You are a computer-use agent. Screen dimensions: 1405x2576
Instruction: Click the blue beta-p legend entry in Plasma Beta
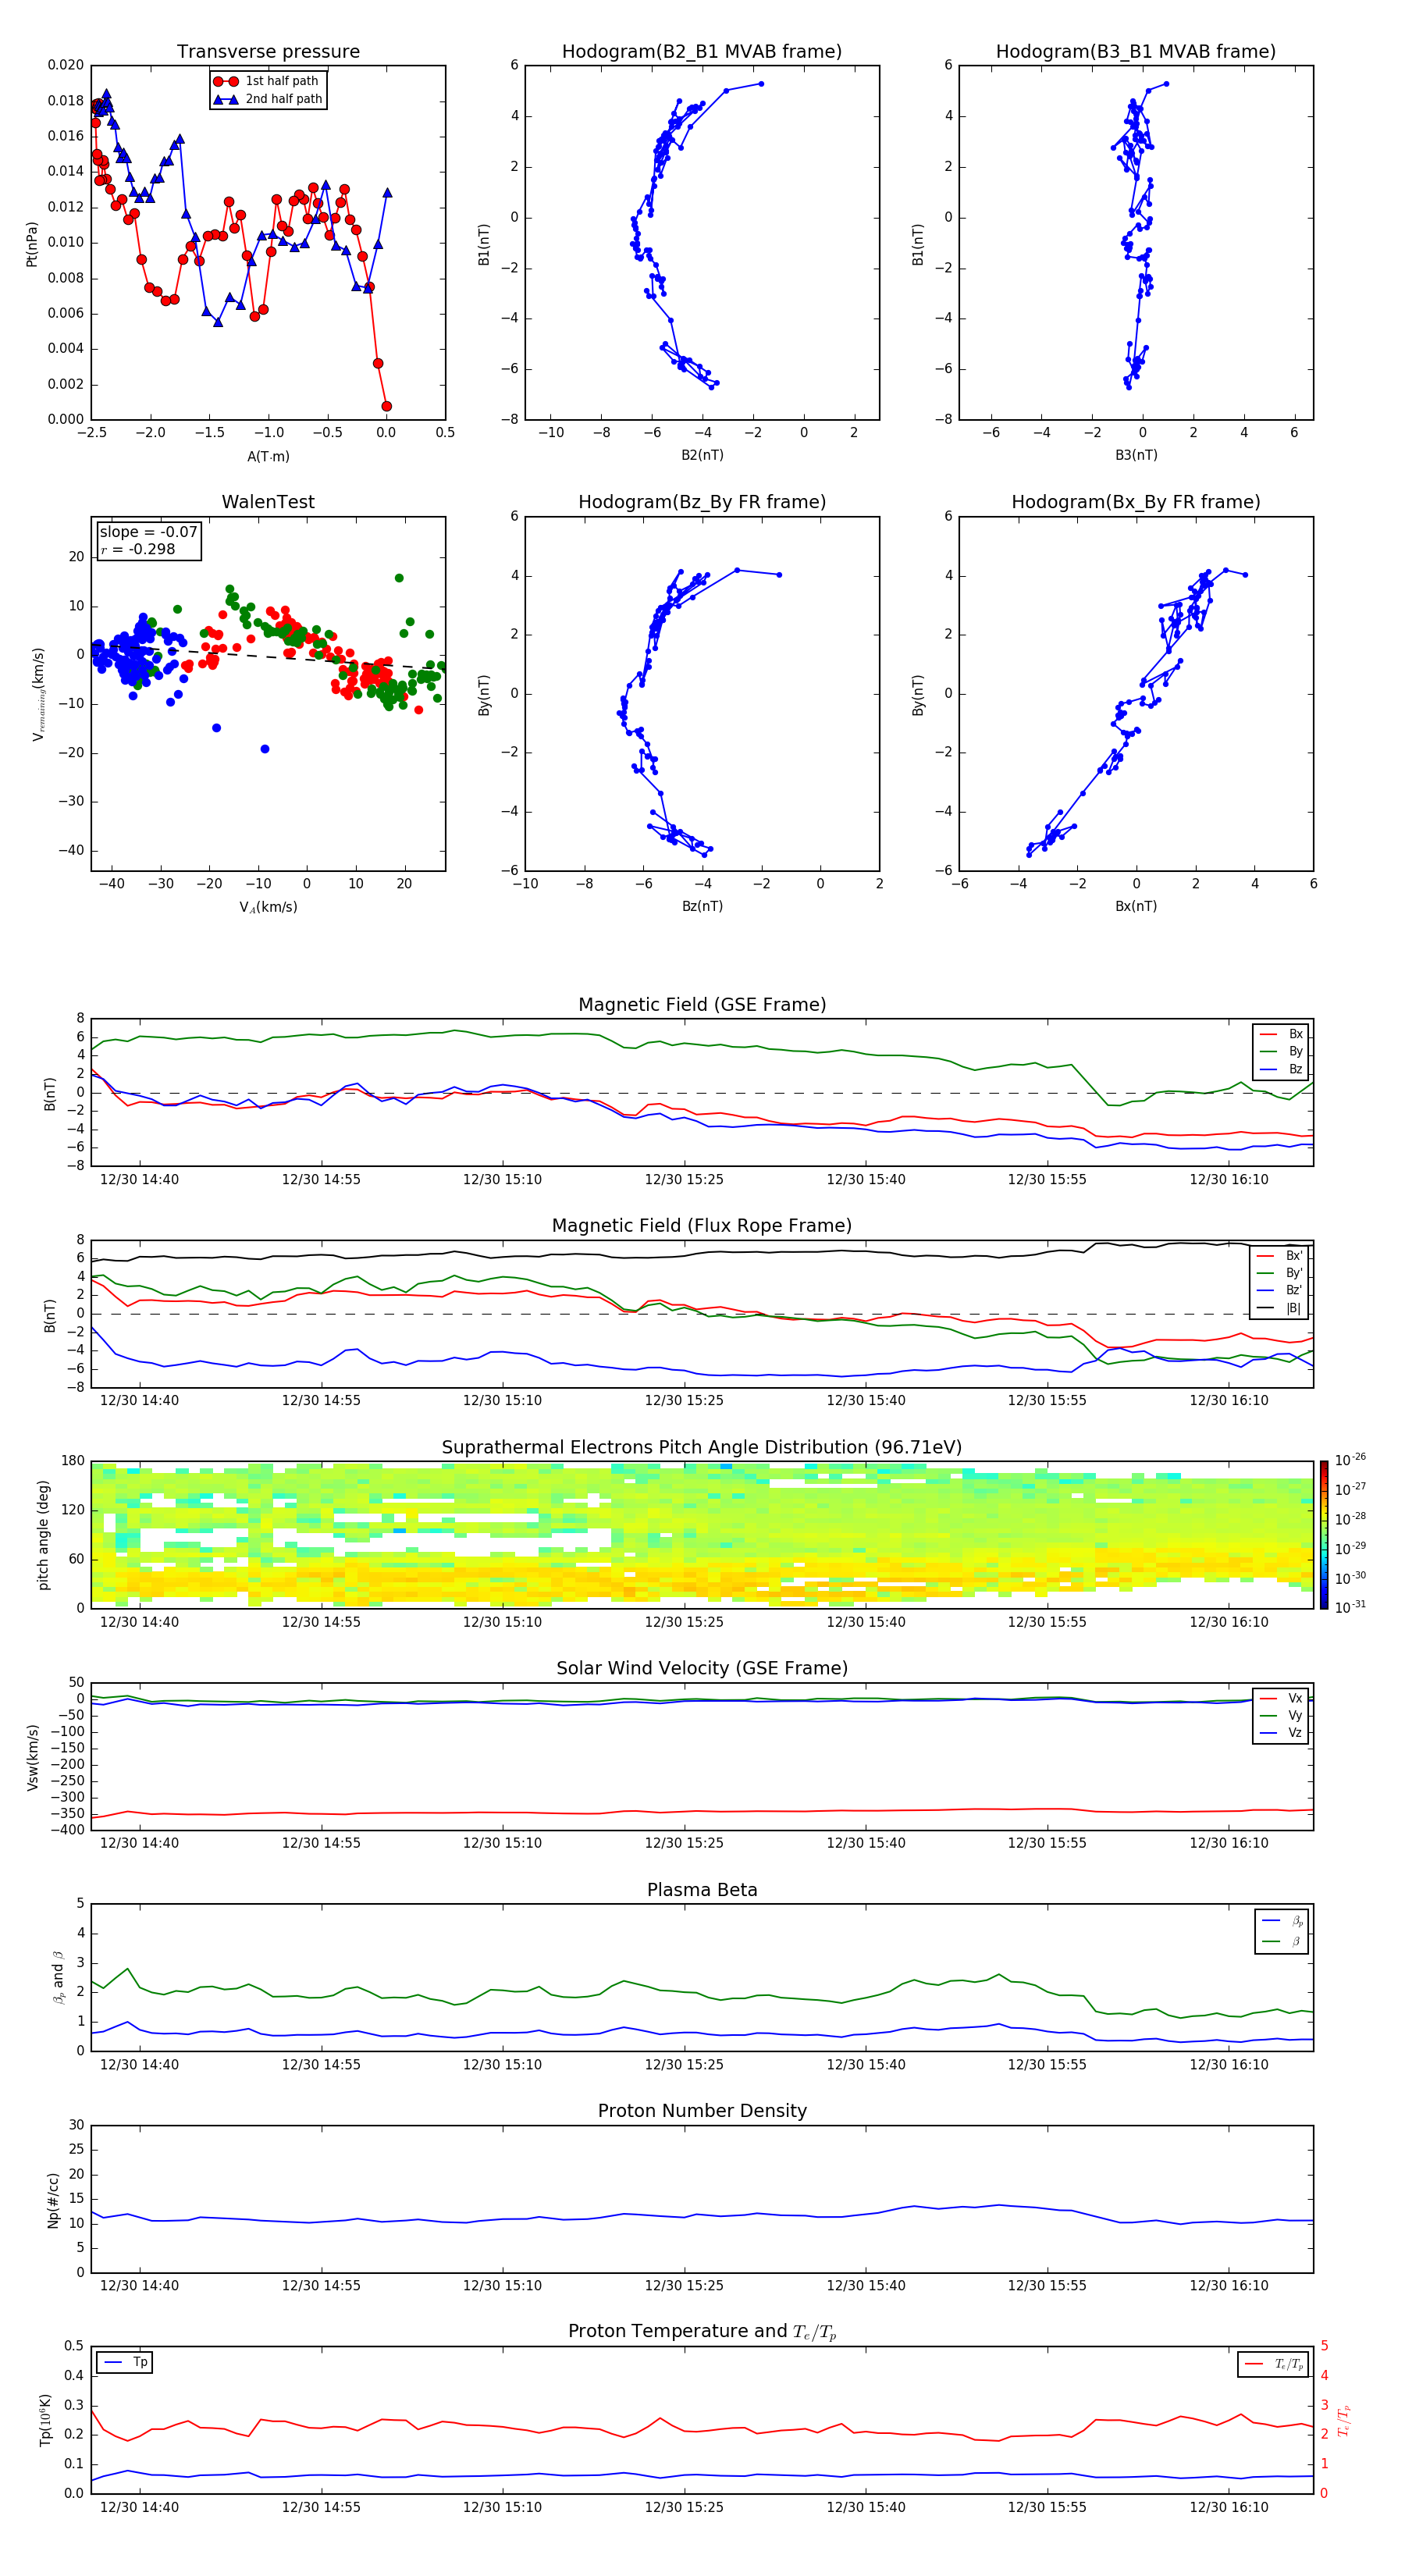(x=1282, y=1921)
